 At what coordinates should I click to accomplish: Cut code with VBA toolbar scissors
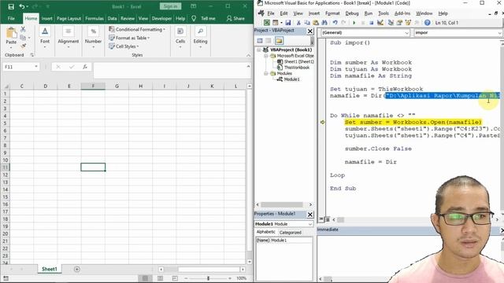coord(298,23)
